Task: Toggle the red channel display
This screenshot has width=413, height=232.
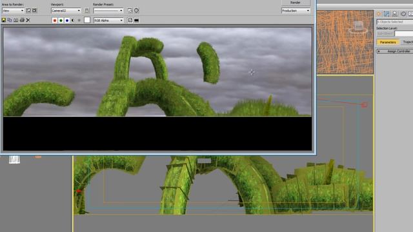Action: [54, 20]
